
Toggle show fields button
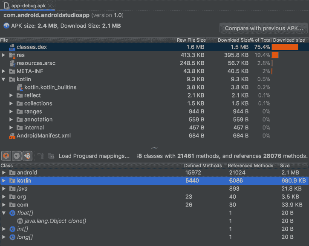(x=6, y=156)
